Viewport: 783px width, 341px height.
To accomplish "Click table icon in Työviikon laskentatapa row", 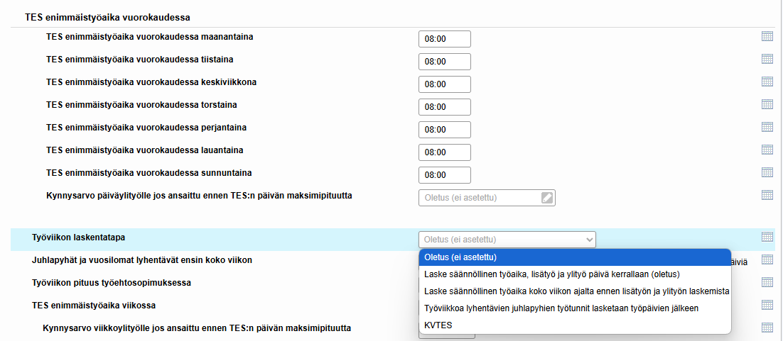I will click(x=767, y=237).
